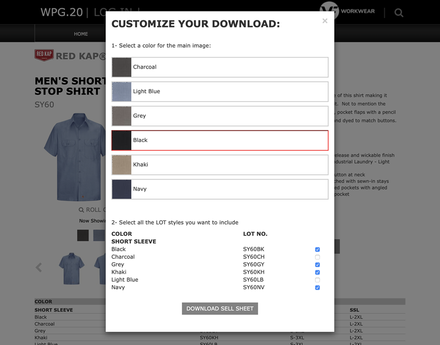Click the Red Kap logo badge
Image resolution: width=440 pixels, height=345 pixels.
[x=44, y=55]
